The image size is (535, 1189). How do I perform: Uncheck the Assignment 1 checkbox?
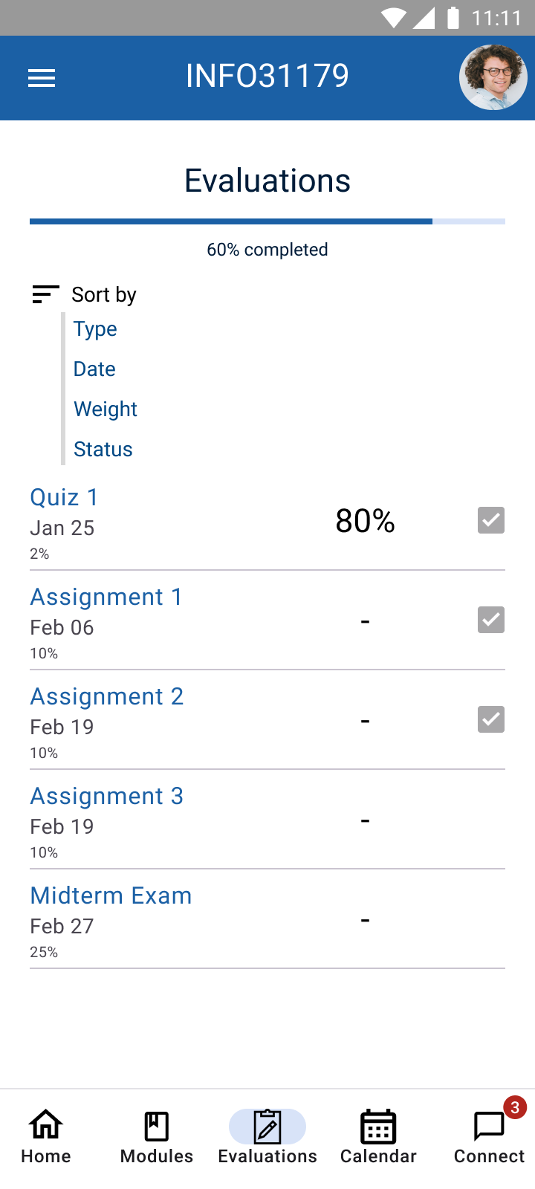point(491,620)
